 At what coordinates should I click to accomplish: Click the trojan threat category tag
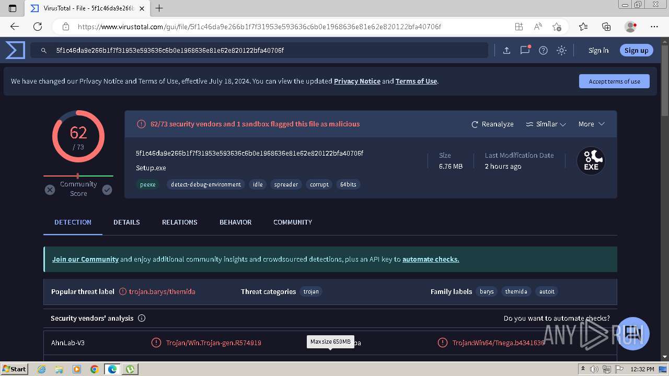pyautogui.click(x=311, y=291)
